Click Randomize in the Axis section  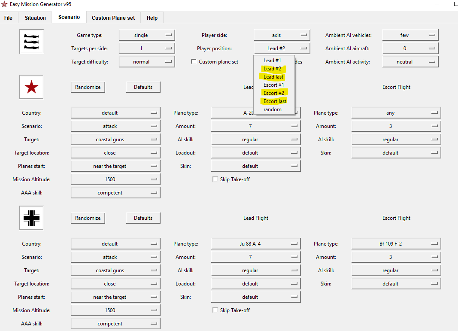(88, 218)
